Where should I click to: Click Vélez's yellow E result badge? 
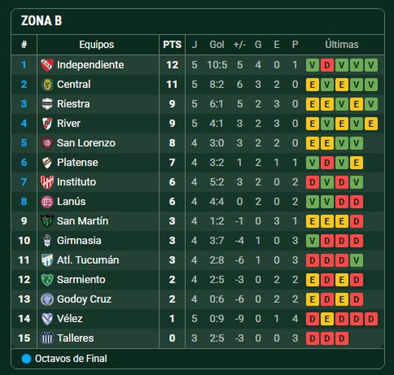[x=327, y=319]
